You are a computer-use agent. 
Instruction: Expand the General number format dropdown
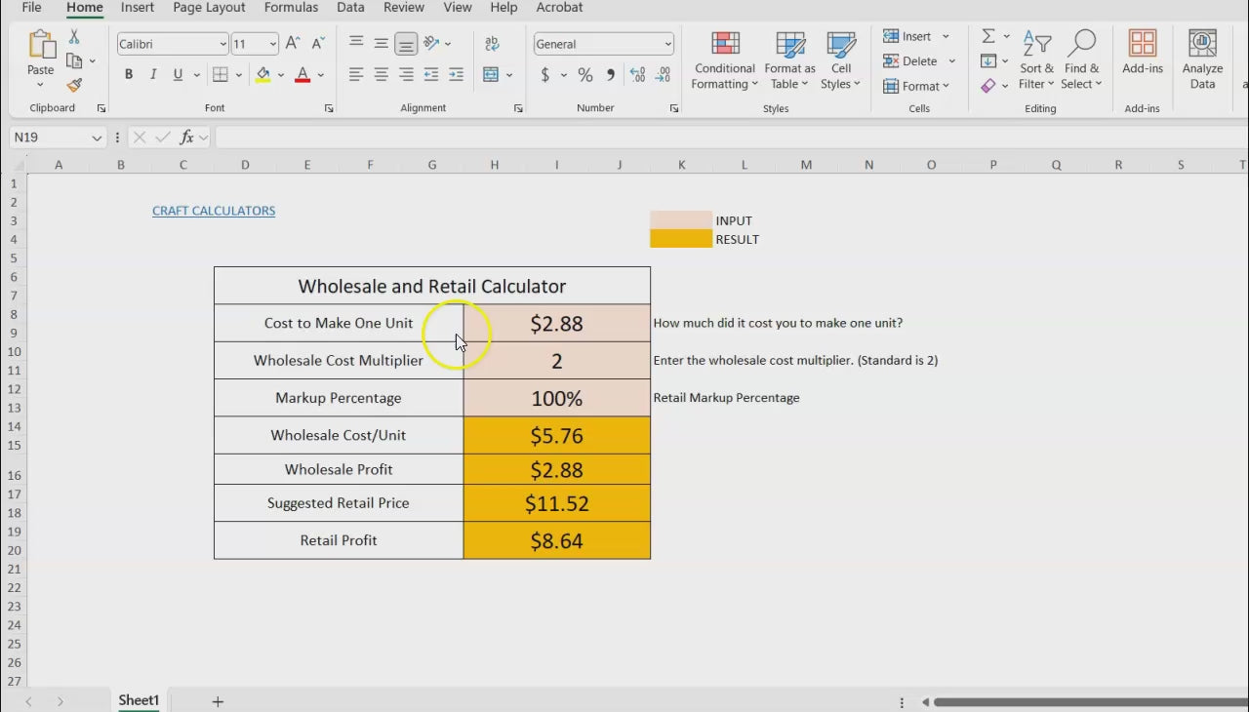tap(667, 44)
